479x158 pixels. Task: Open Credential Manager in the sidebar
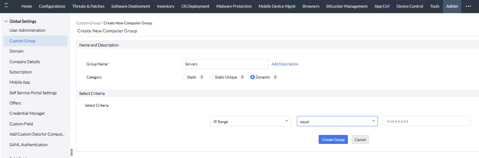click(27, 113)
